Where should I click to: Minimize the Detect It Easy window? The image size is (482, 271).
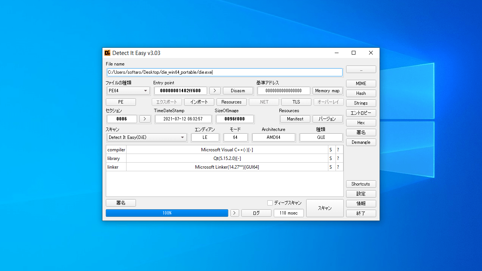pyautogui.click(x=336, y=53)
